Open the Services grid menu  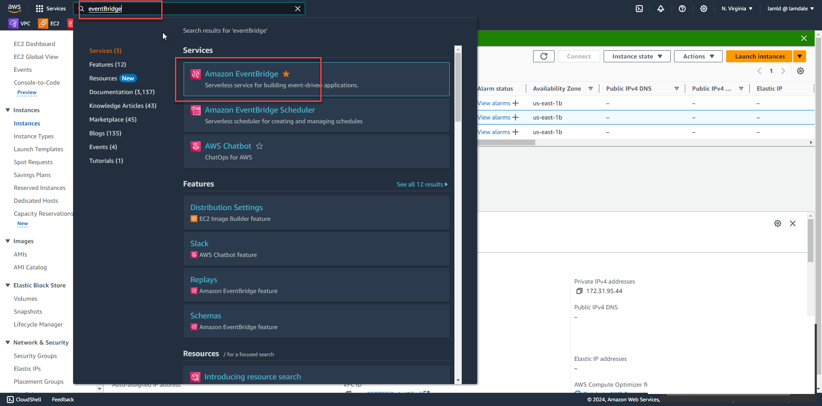coord(51,9)
